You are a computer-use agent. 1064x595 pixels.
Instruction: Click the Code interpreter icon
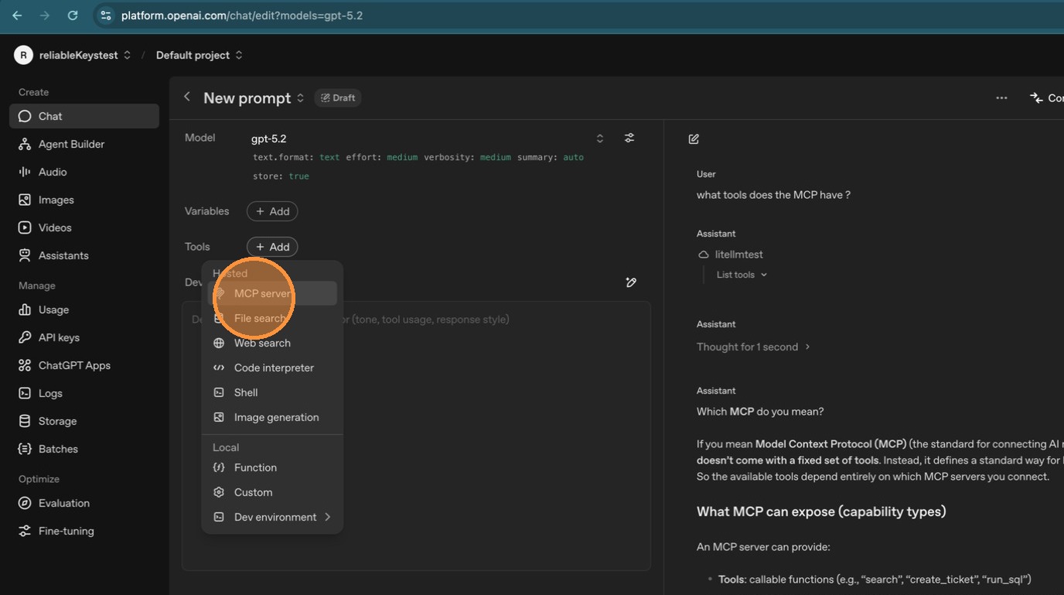(219, 368)
